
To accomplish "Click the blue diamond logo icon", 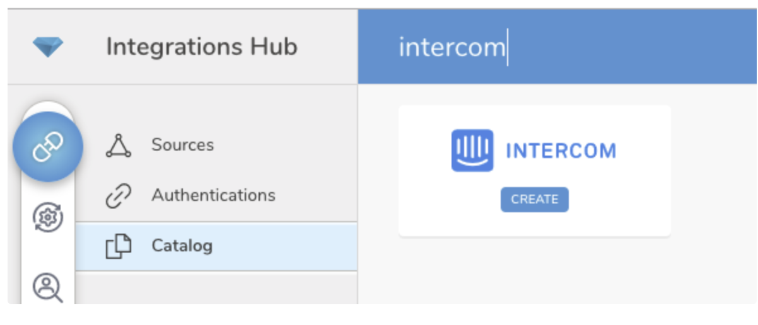I will click(x=48, y=47).
